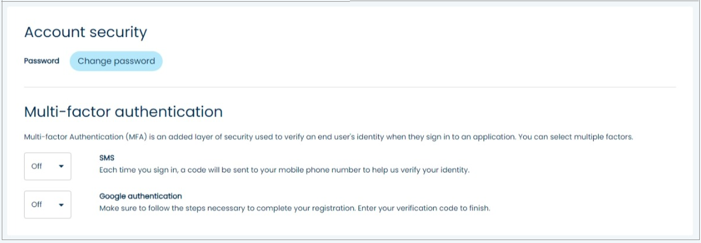Click 'Off' value in Google authentication selector
The image size is (701, 243).
click(37, 205)
